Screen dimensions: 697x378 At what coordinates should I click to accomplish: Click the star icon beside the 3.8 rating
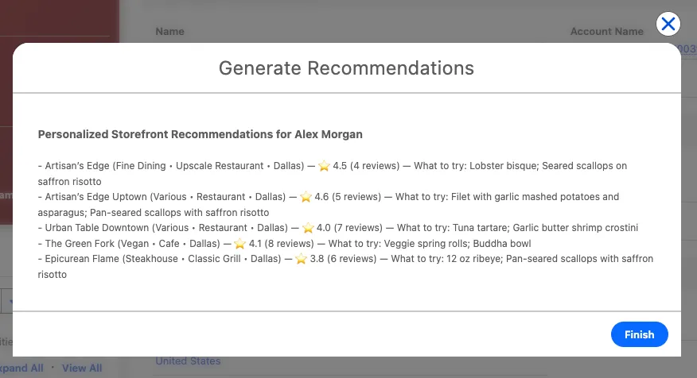[301, 259]
